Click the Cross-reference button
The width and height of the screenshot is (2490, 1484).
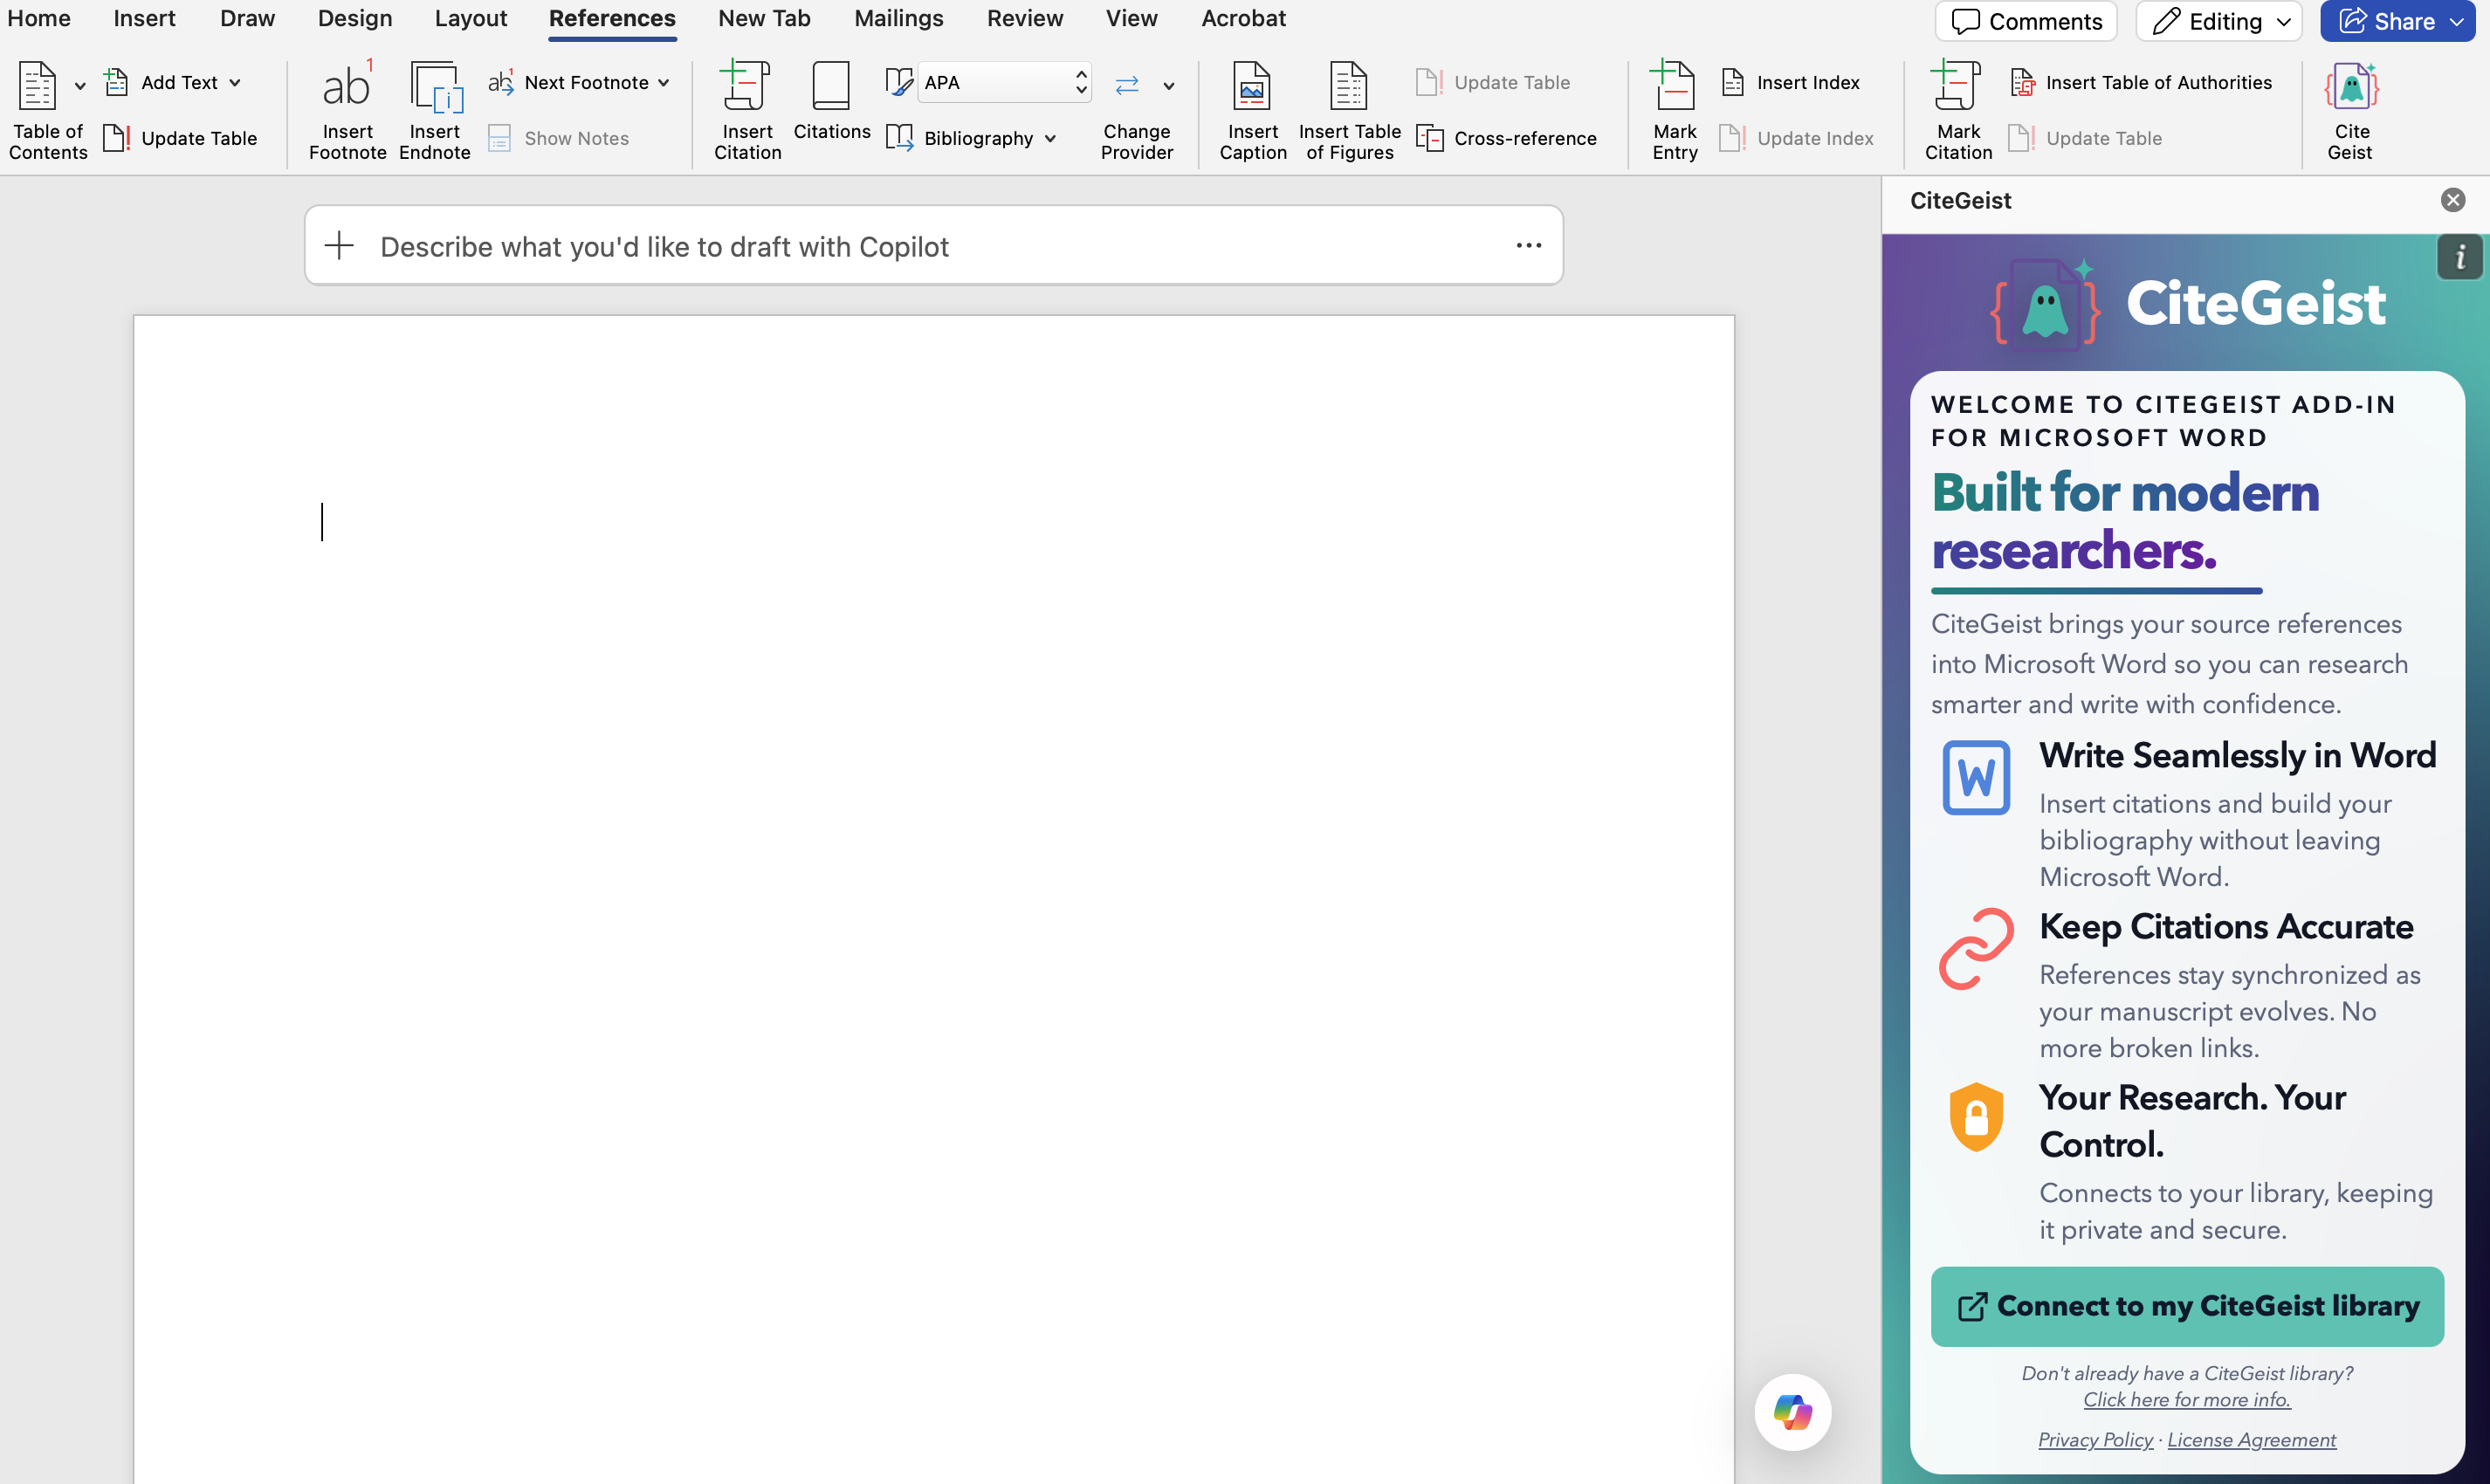click(1507, 138)
